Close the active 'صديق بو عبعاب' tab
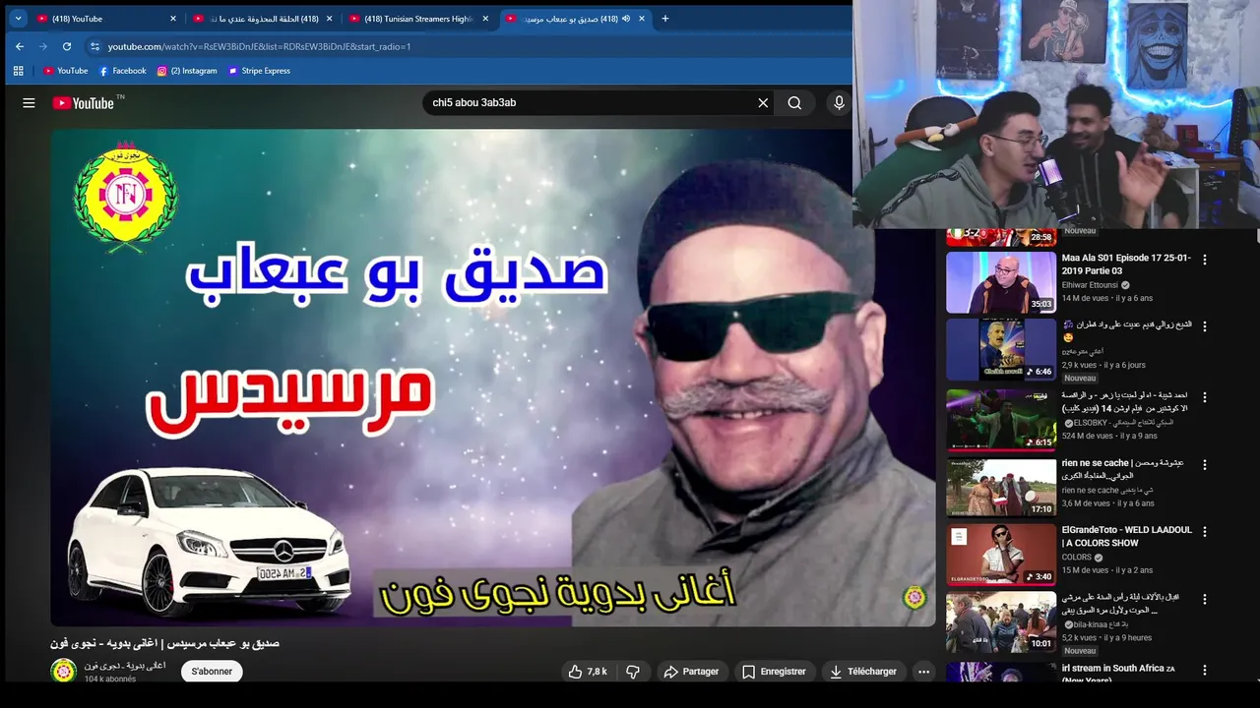 tap(642, 18)
